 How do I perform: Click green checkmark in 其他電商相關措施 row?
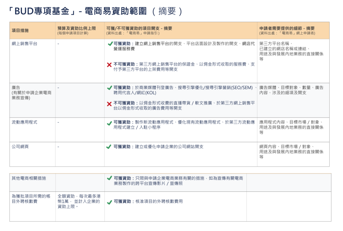pos(110,178)
